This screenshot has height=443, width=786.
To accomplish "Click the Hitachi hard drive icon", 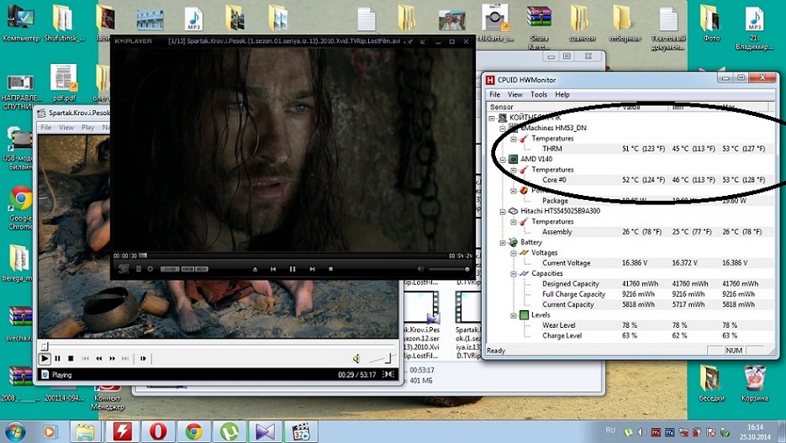I will tap(513, 212).
